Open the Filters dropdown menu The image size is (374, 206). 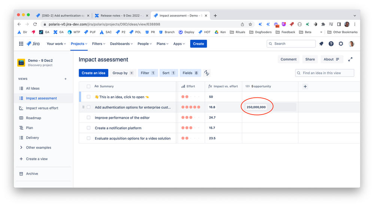click(98, 44)
